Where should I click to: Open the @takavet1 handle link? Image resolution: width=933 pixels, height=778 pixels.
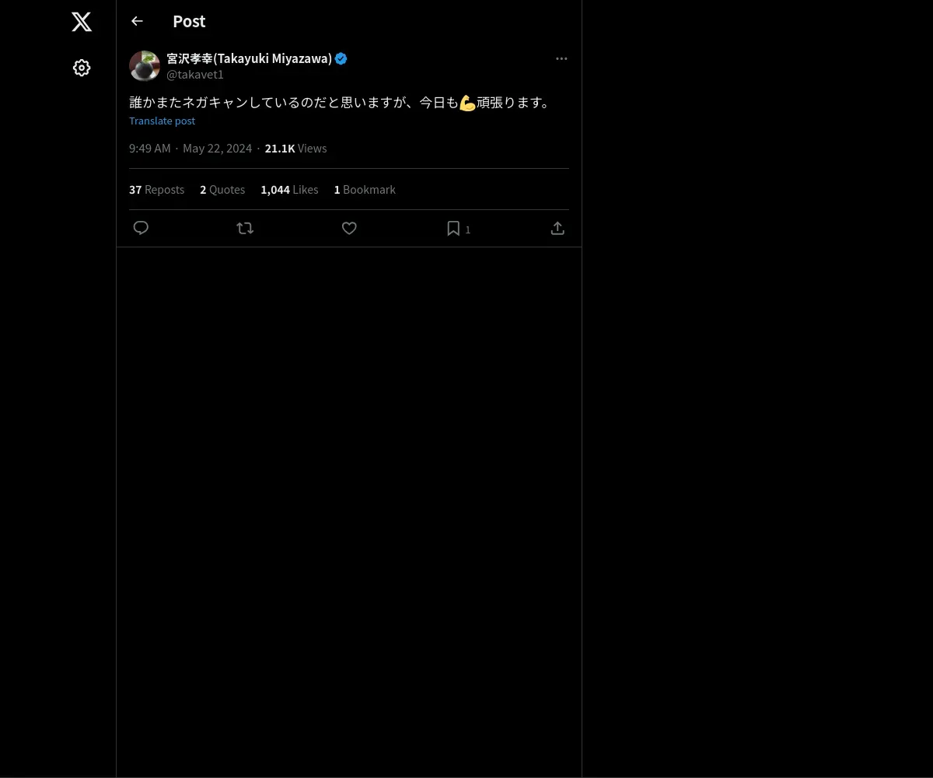(x=195, y=75)
